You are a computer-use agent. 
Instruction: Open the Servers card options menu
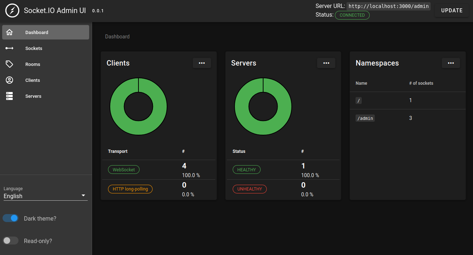pyautogui.click(x=326, y=63)
